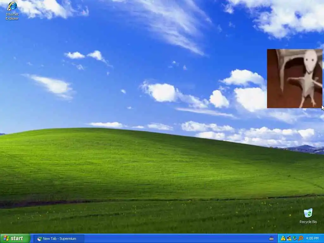Image resolution: width=324 pixels, height=243 pixels.
Task: Click the 4:00 PM taskbar clock
Action: [x=312, y=239]
